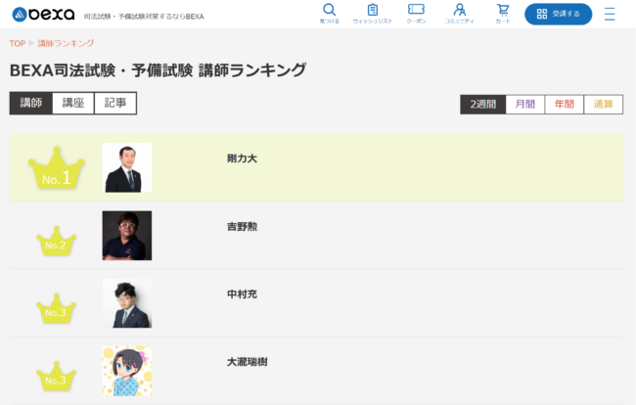Select the 2週間 period tab
This screenshot has height=405, width=636.
click(x=483, y=105)
